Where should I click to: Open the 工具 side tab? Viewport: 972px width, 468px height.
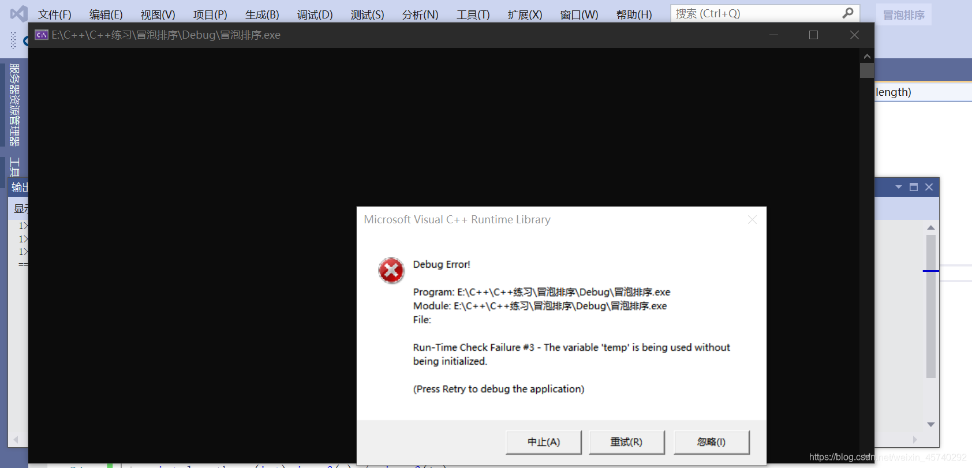pos(14,167)
